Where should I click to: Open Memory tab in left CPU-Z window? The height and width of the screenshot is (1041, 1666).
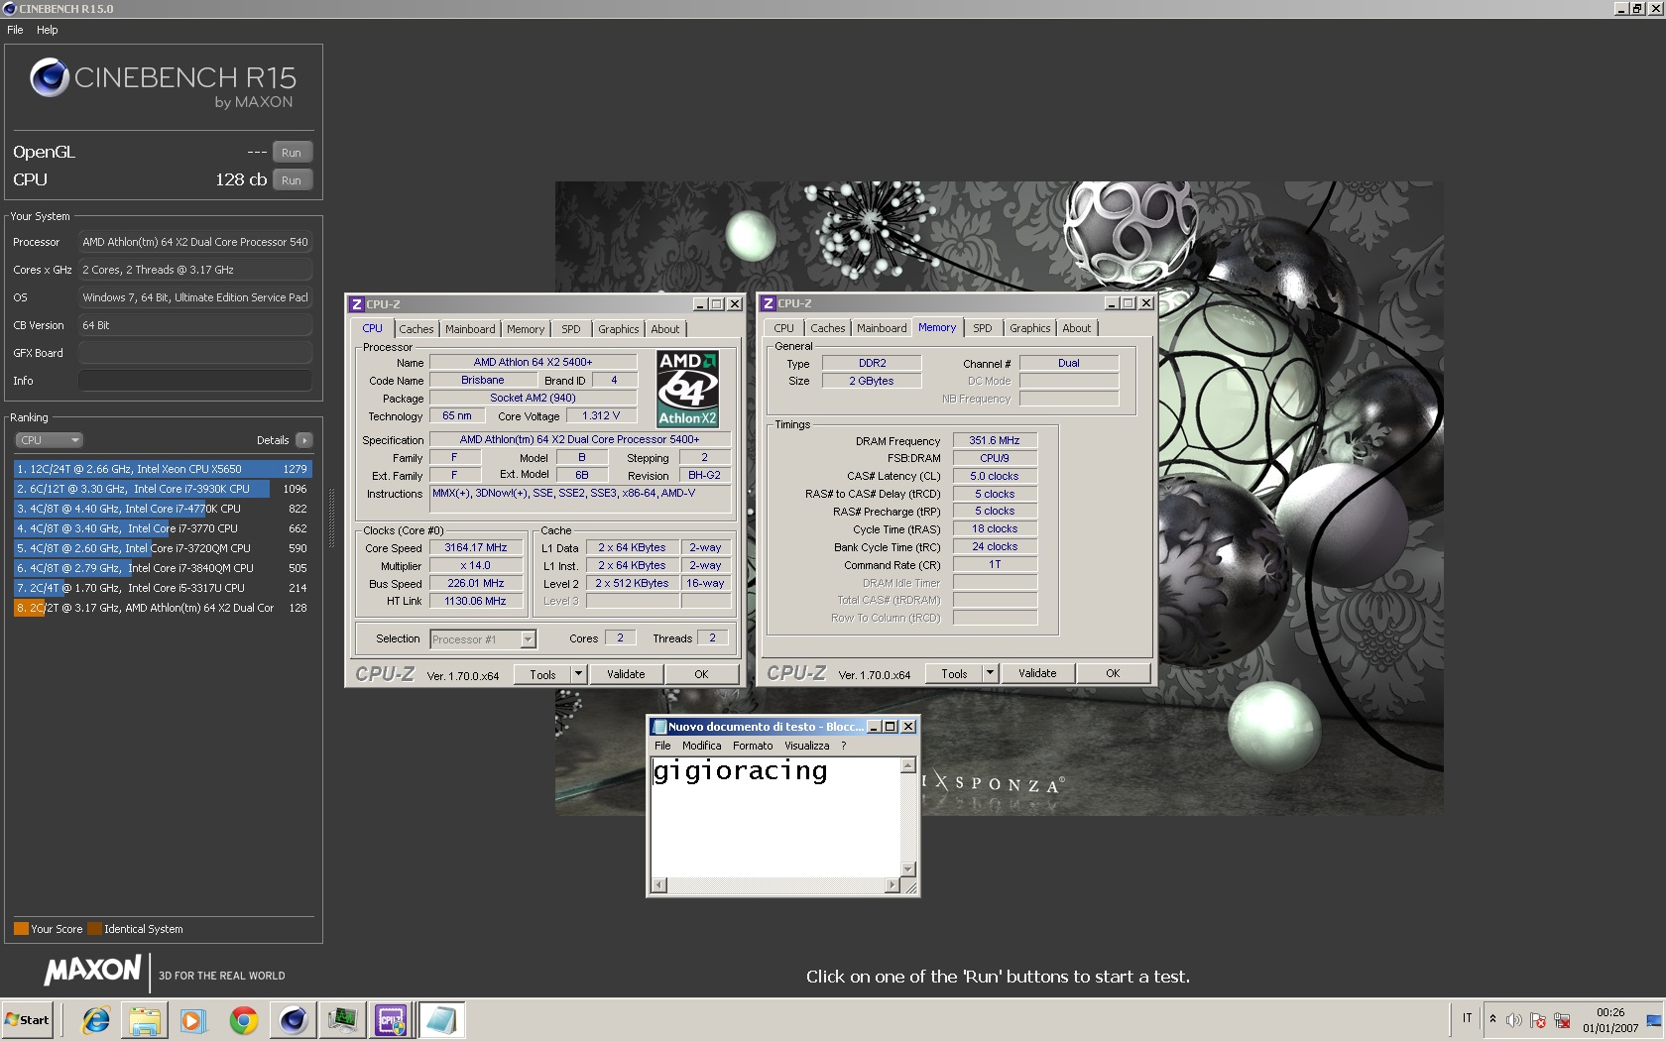(526, 329)
